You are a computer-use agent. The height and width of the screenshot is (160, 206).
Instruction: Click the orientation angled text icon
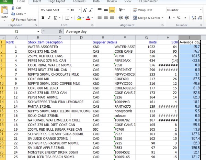[121, 10]
